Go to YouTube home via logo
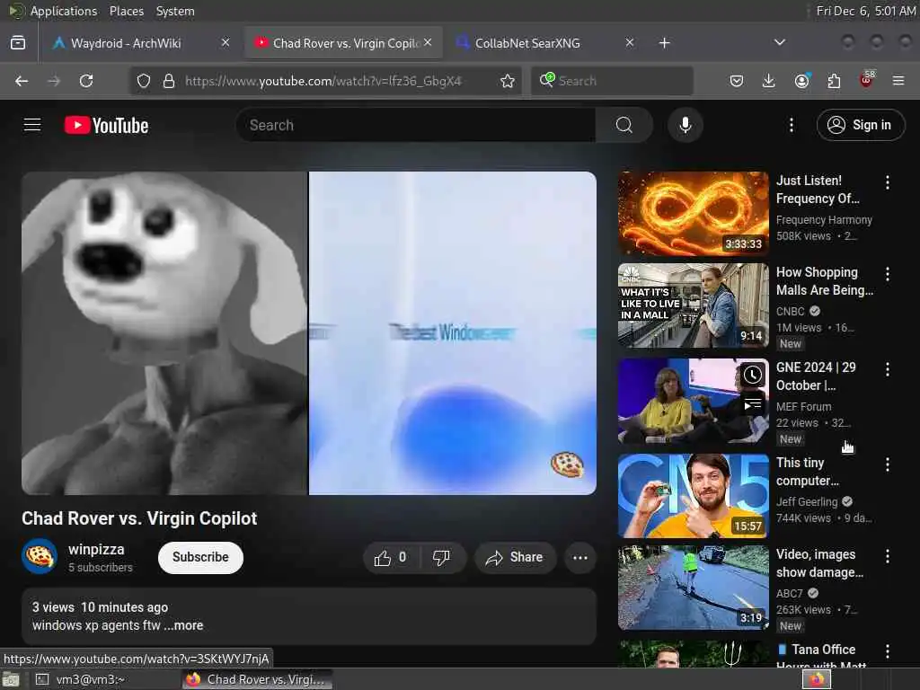The image size is (920, 690). [106, 125]
